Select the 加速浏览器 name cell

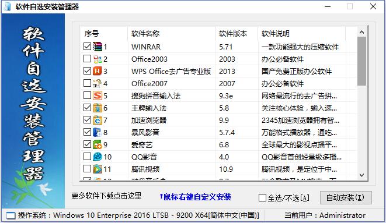(149, 120)
